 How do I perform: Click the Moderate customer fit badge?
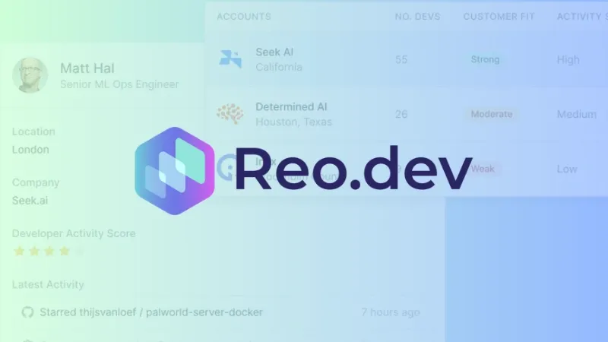coord(491,114)
